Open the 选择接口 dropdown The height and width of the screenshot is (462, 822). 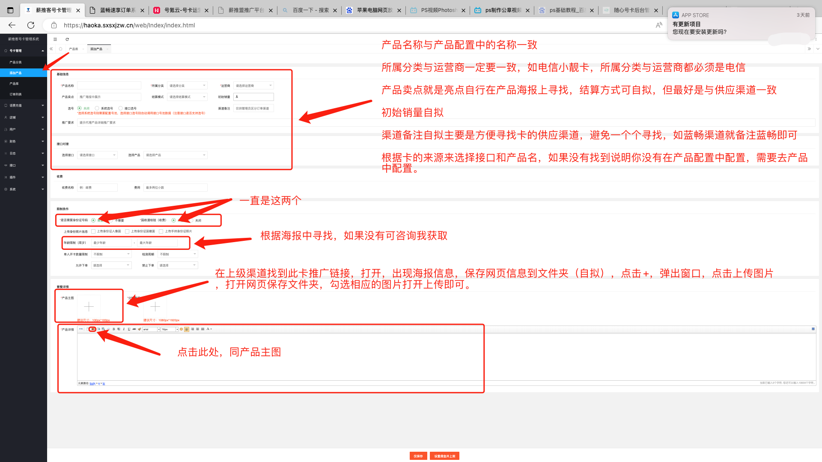click(x=97, y=155)
